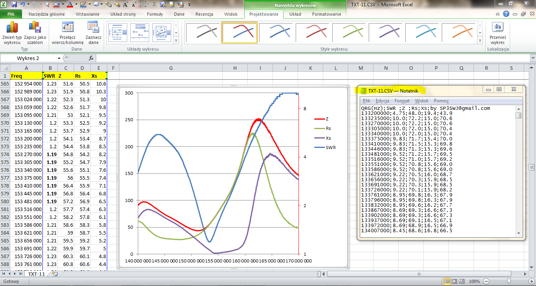Viewport: 536px width, 286px height.
Task: Click the zoom slider handle
Action: pyautogui.click(x=509, y=281)
